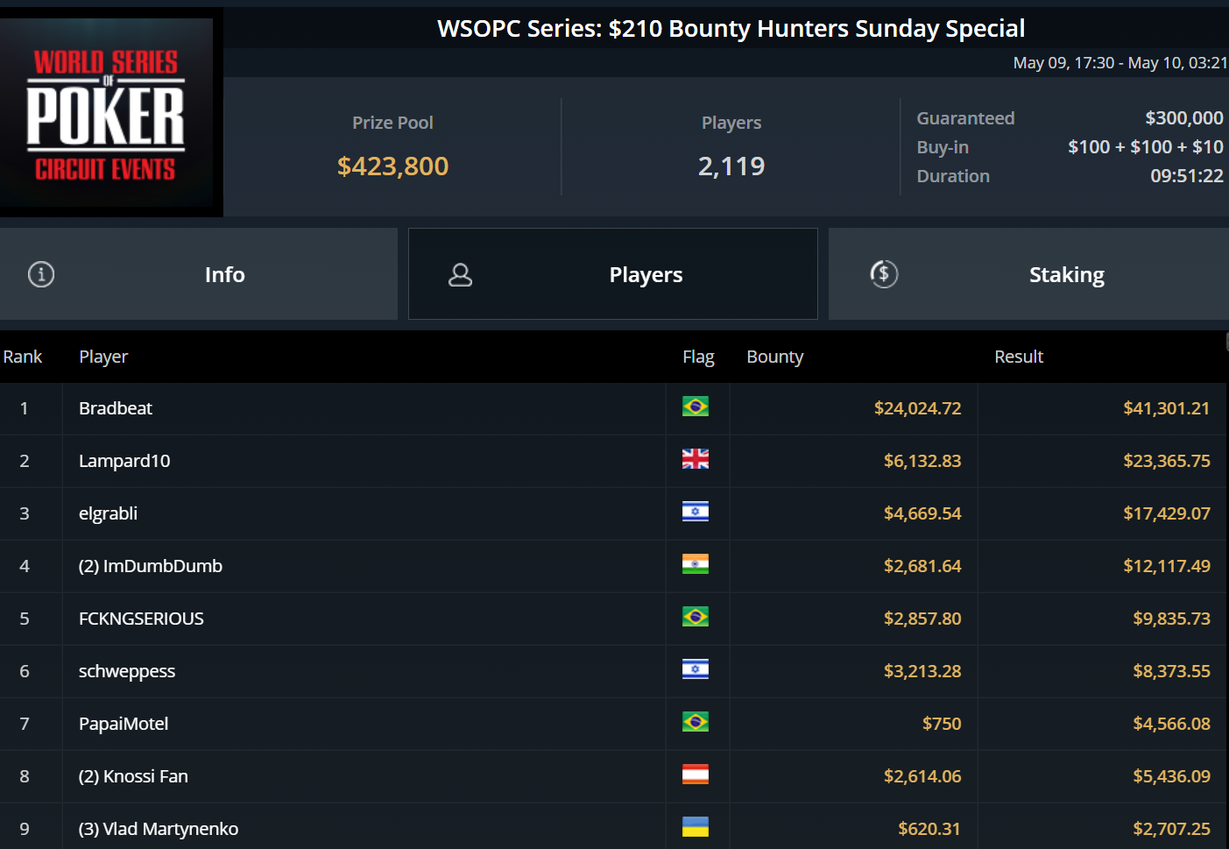Click the India flag beside ImDumbDumb
Viewport: 1229px width, 849px height.
tap(696, 564)
